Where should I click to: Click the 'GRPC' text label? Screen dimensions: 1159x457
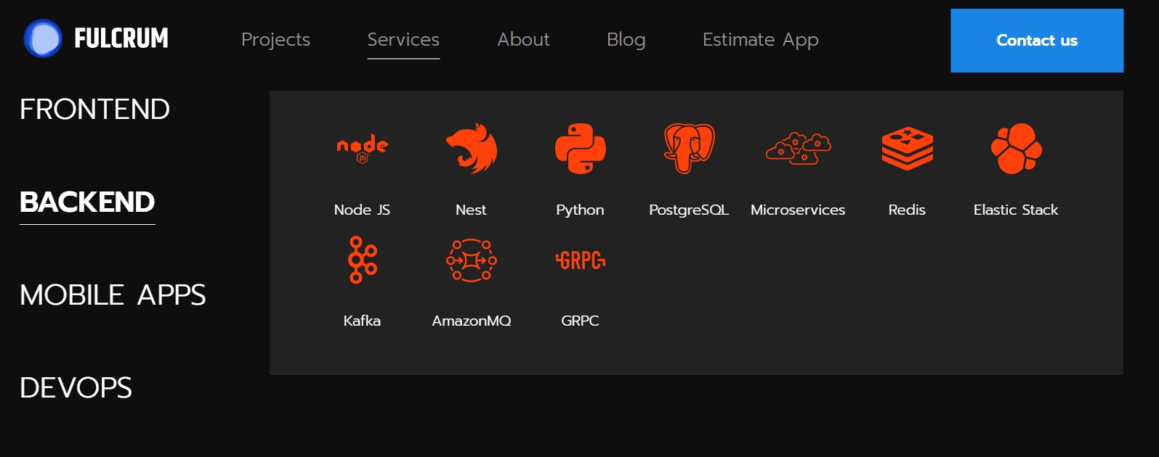(x=580, y=321)
